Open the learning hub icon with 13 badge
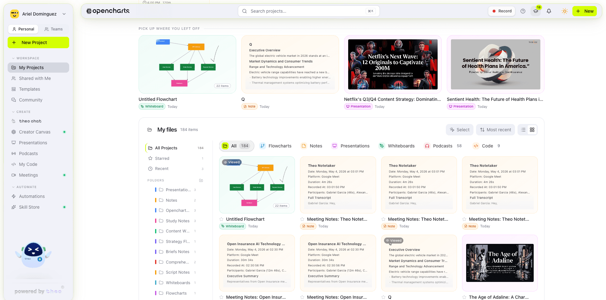This screenshot has height=300, width=606. (536, 11)
